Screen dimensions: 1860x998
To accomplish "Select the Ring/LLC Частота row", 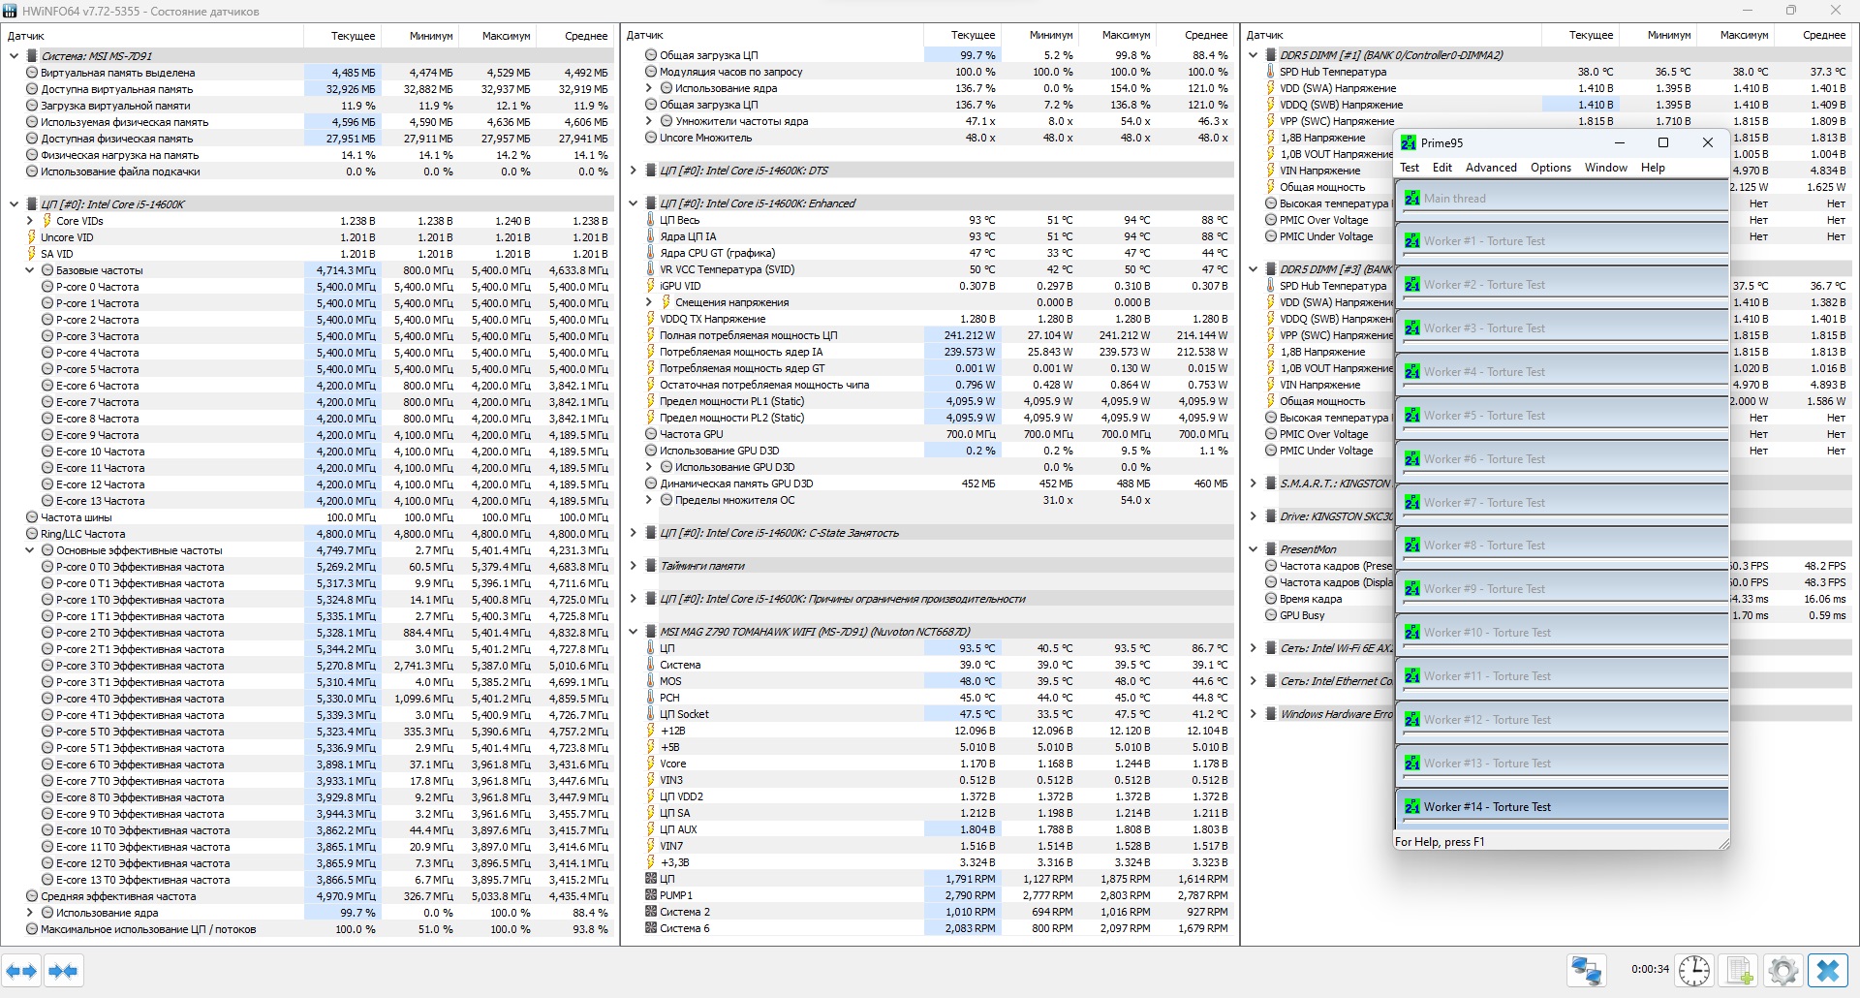I will 309,534.
